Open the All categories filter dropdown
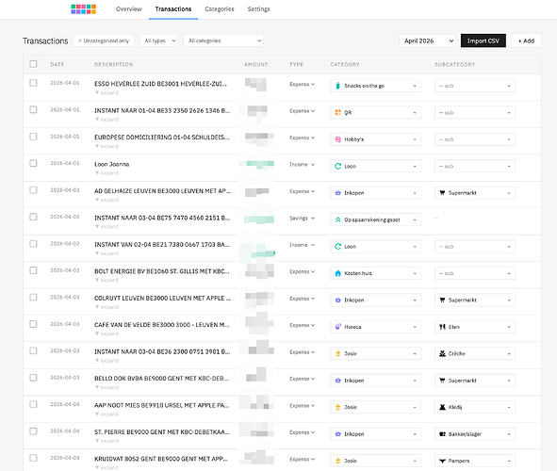Screen dimensions: 557x471 coord(223,41)
